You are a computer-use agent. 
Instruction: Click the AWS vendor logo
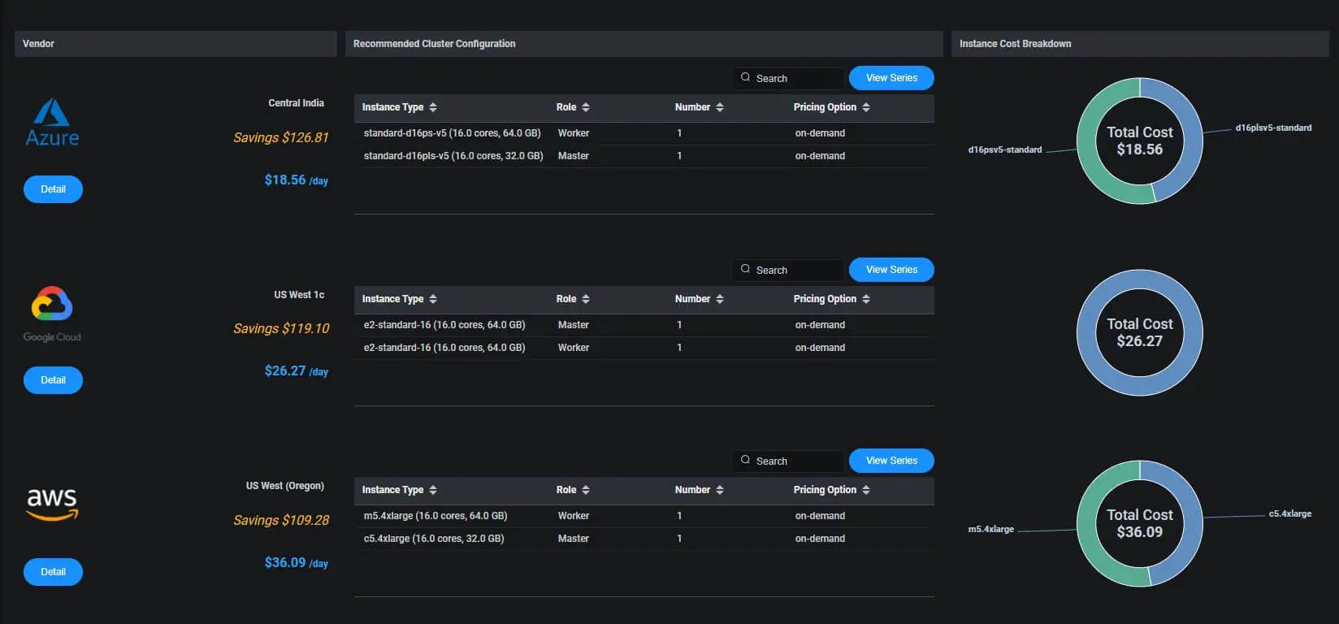[52, 504]
